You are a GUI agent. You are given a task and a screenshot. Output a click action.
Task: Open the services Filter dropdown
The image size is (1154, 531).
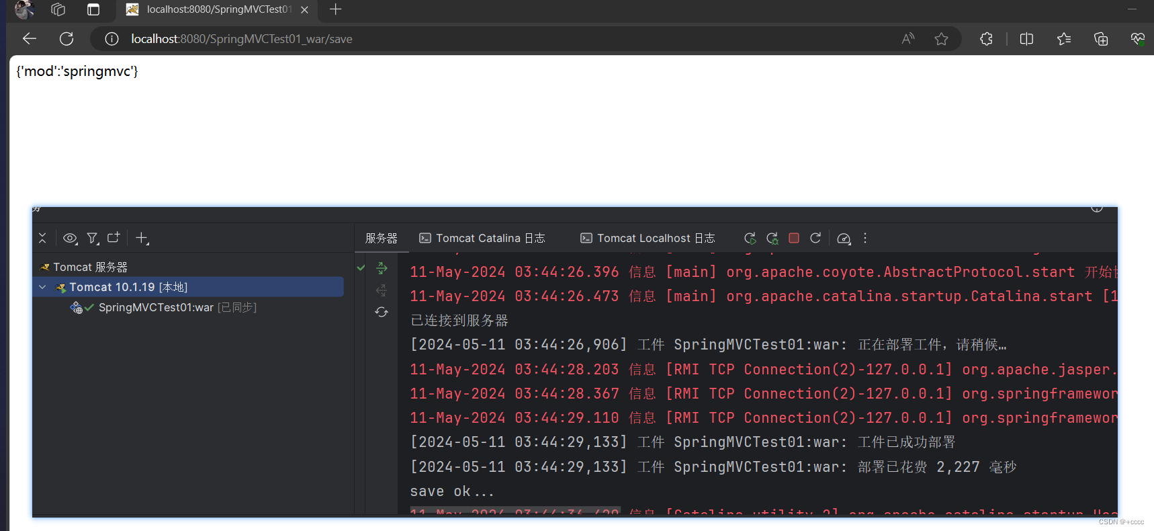pos(93,238)
